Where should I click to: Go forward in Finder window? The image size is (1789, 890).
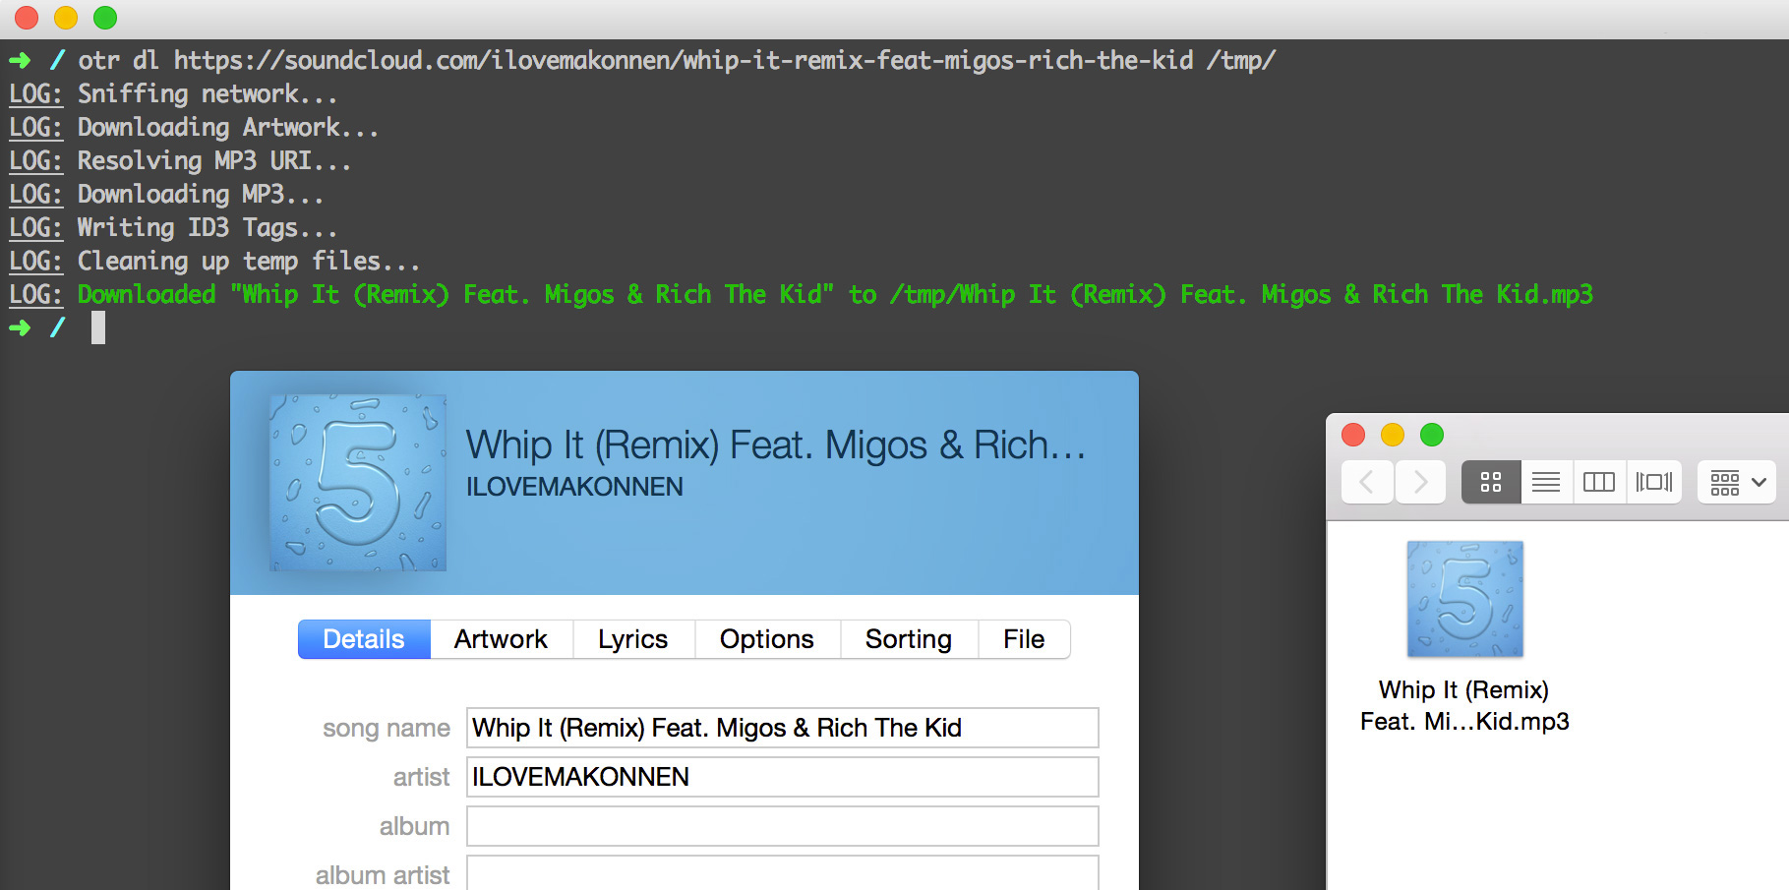click(1420, 482)
